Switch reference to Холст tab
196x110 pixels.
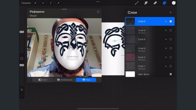click(x=43, y=80)
